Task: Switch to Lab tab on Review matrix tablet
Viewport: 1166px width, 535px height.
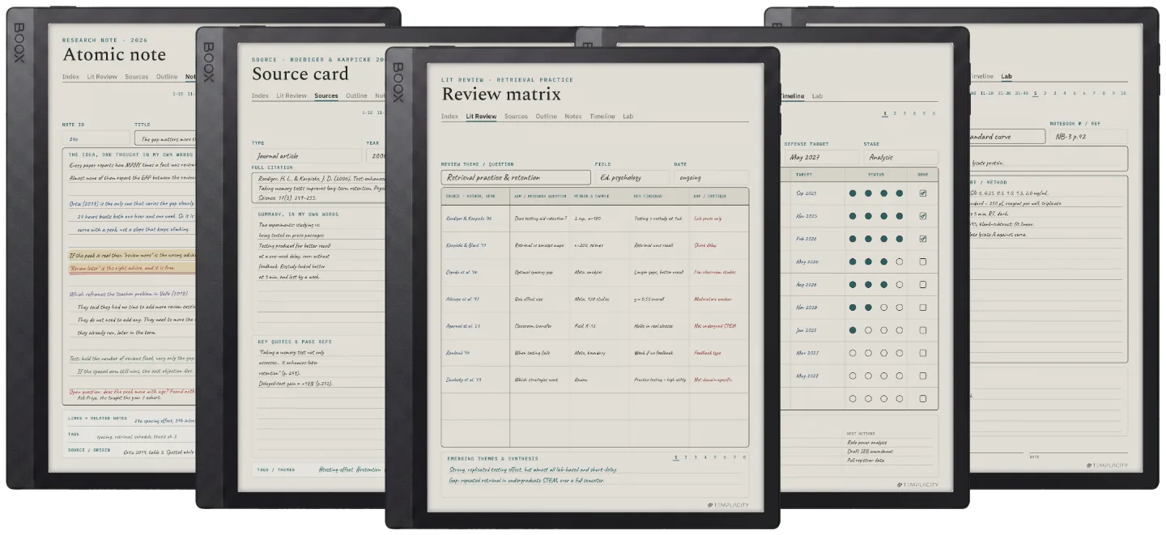Action: pos(628,117)
